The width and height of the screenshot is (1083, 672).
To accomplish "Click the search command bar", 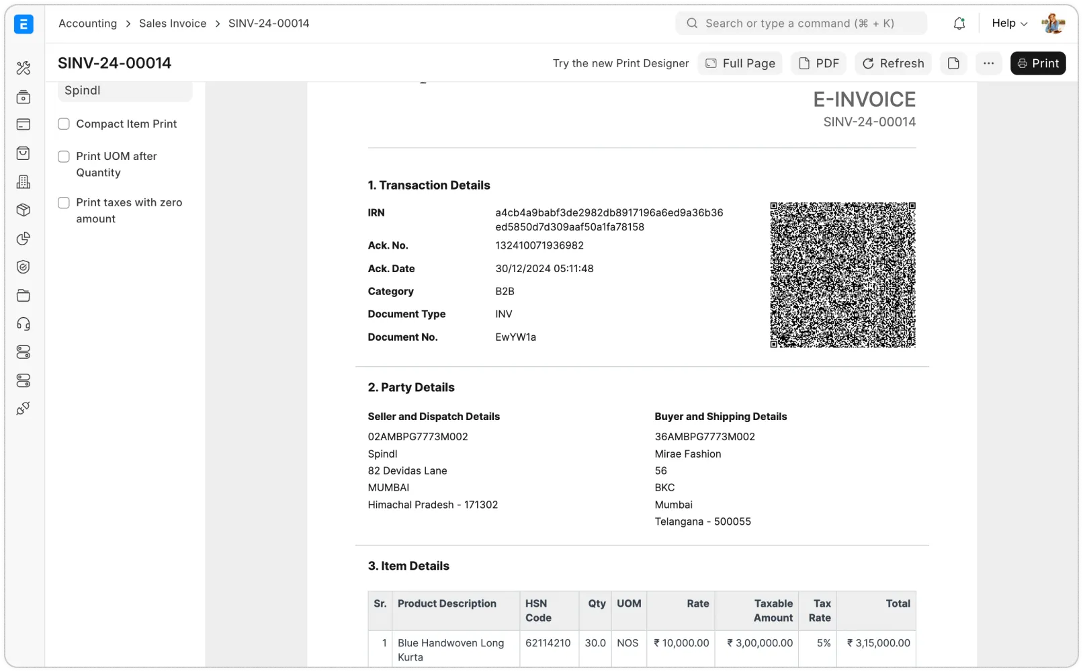I will pos(799,23).
